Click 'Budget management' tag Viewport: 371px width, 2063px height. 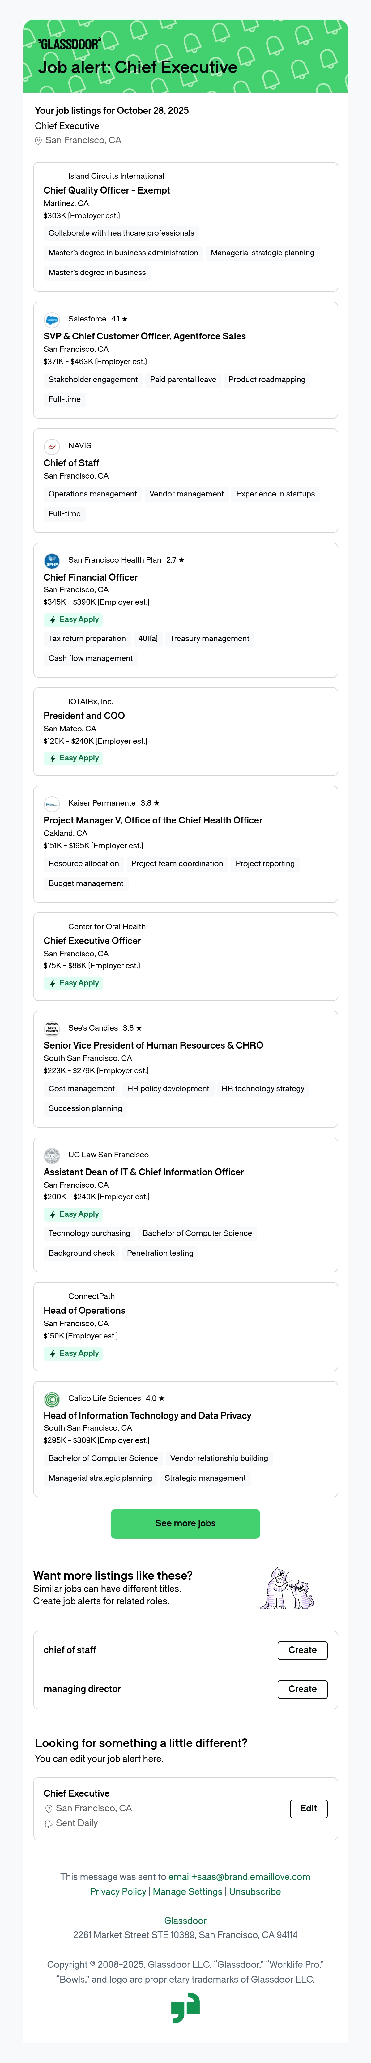86,884
